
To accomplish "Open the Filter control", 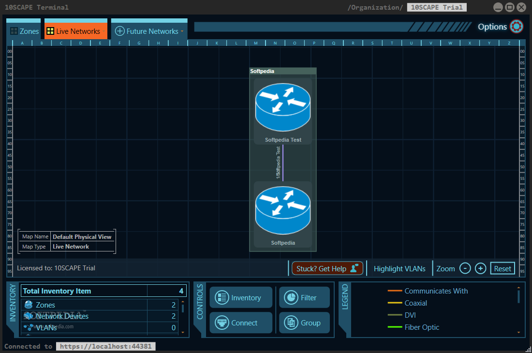I will click(x=304, y=297).
